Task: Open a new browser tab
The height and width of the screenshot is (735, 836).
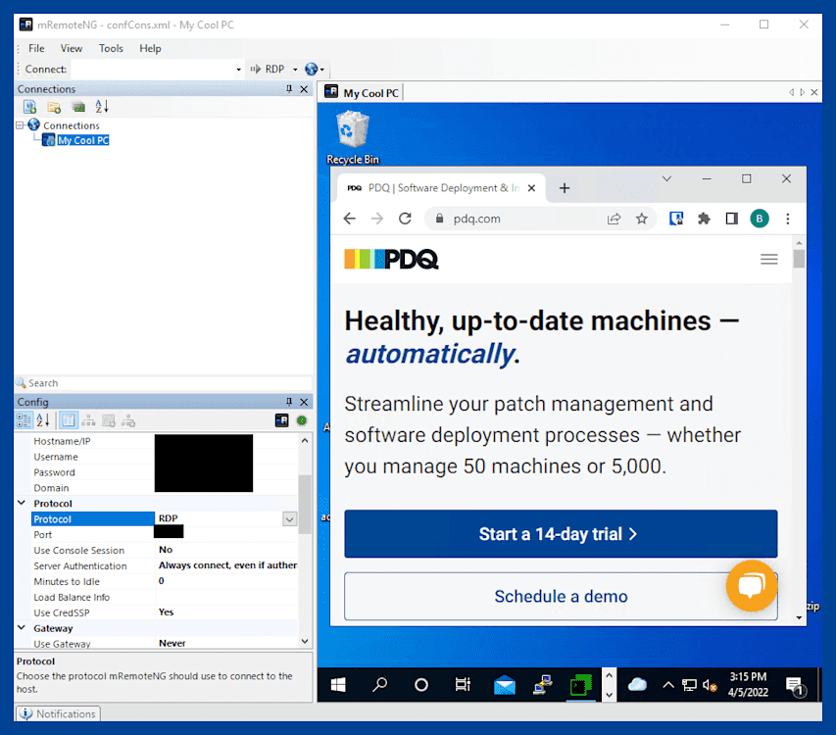Action: pos(565,187)
